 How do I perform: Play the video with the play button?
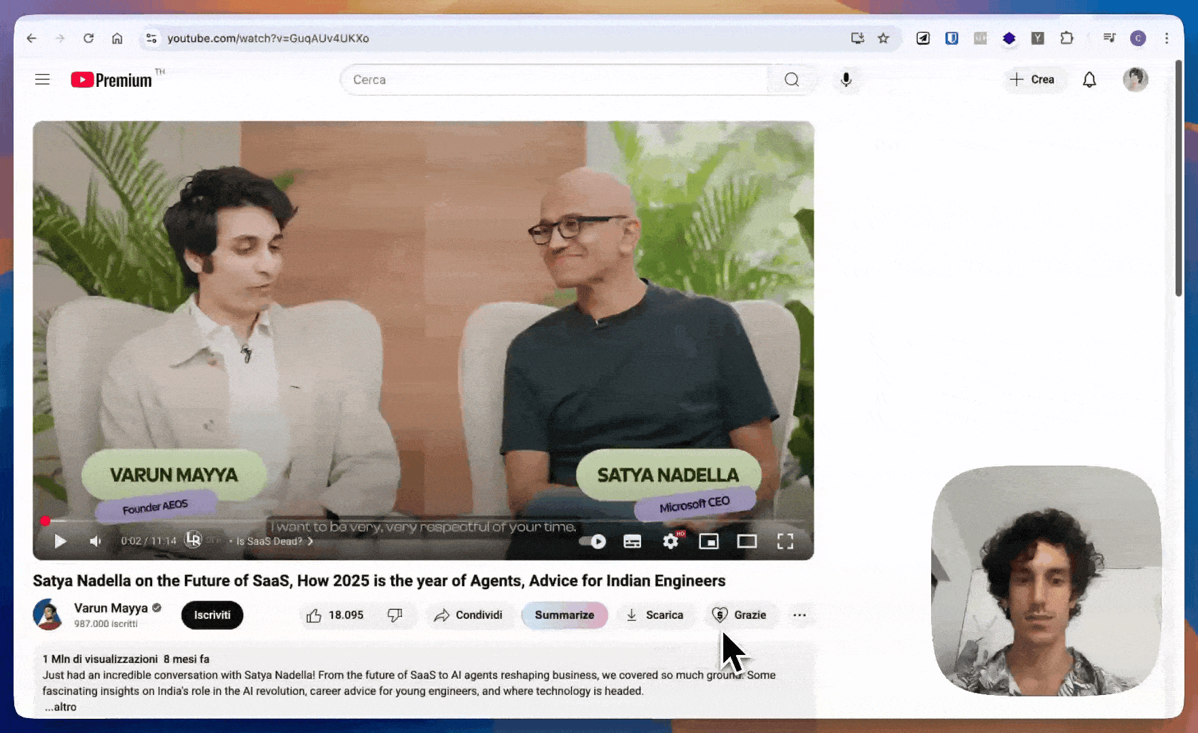tap(60, 541)
